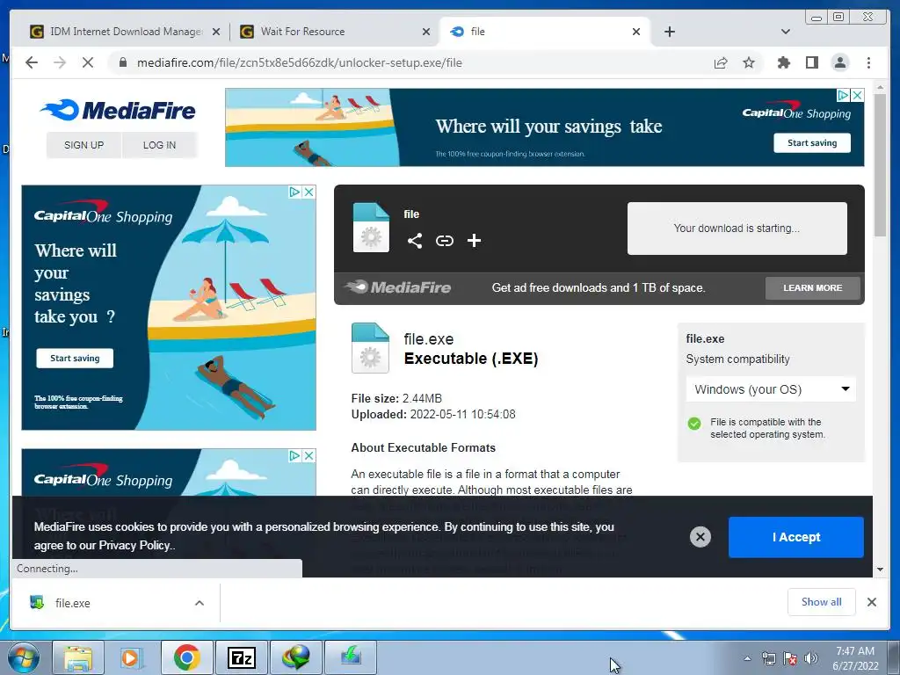Click the site lock icon in address bar
Viewport: 900px width, 675px height.
(122, 62)
